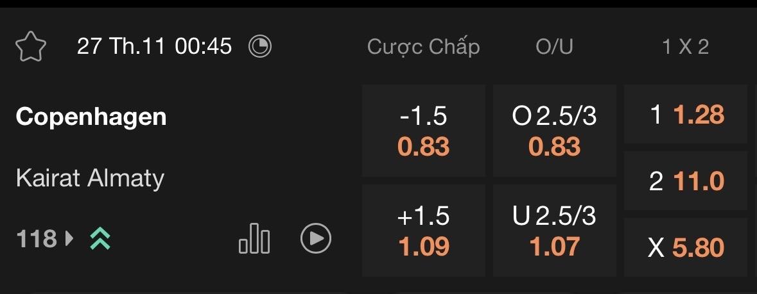Play the live stream video icon
The image size is (757, 294).
coord(316,239)
